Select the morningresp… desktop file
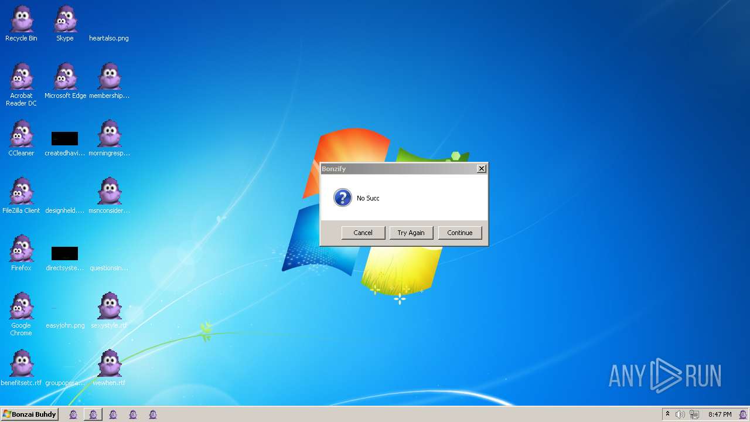Image resolution: width=750 pixels, height=422 pixels. [109, 139]
